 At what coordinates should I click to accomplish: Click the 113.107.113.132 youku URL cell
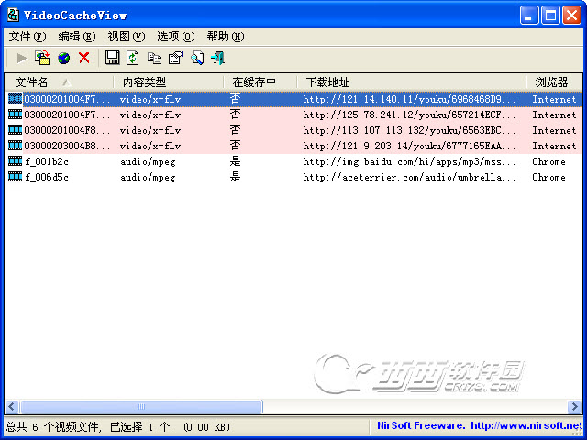point(410,130)
